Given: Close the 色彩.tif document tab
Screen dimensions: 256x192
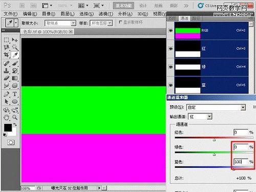Looking at the screenshot, I should click(71, 32).
